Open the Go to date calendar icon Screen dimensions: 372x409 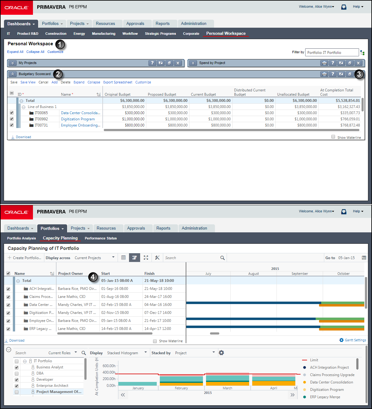[x=364, y=258]
